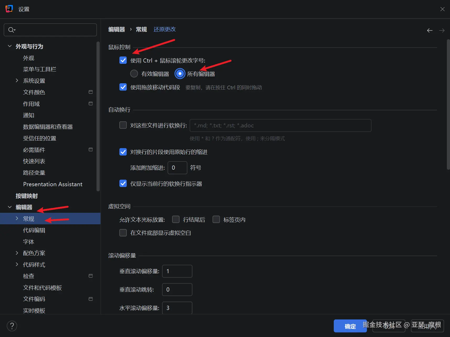Open the 菜单与工具栏 settings page
Viewport: 450px width, 337px height.
click(x=40, y=69)
